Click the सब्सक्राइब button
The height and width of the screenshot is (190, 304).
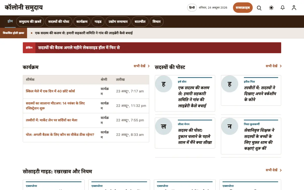[x=243, y=8]
